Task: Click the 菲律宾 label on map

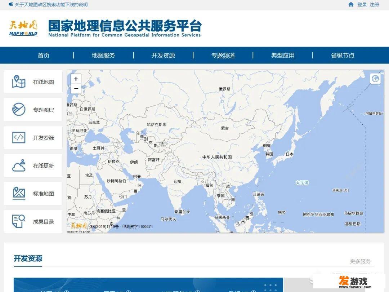Action: click(x=259, y=194)
